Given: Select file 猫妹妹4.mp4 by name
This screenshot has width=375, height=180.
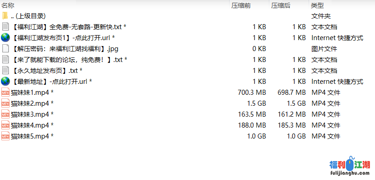Looking at the screenshot, I should pyautogui.click(x=32, y=125).
